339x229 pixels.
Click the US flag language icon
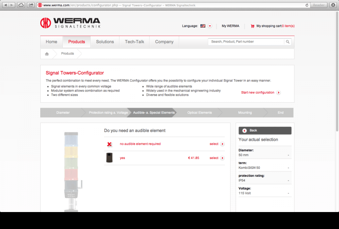pyautogui.click(x=203, y=26)
